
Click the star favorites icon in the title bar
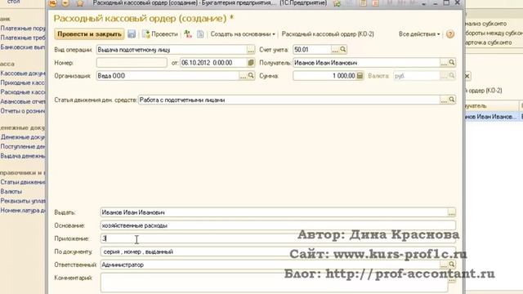tap(80, 3)
